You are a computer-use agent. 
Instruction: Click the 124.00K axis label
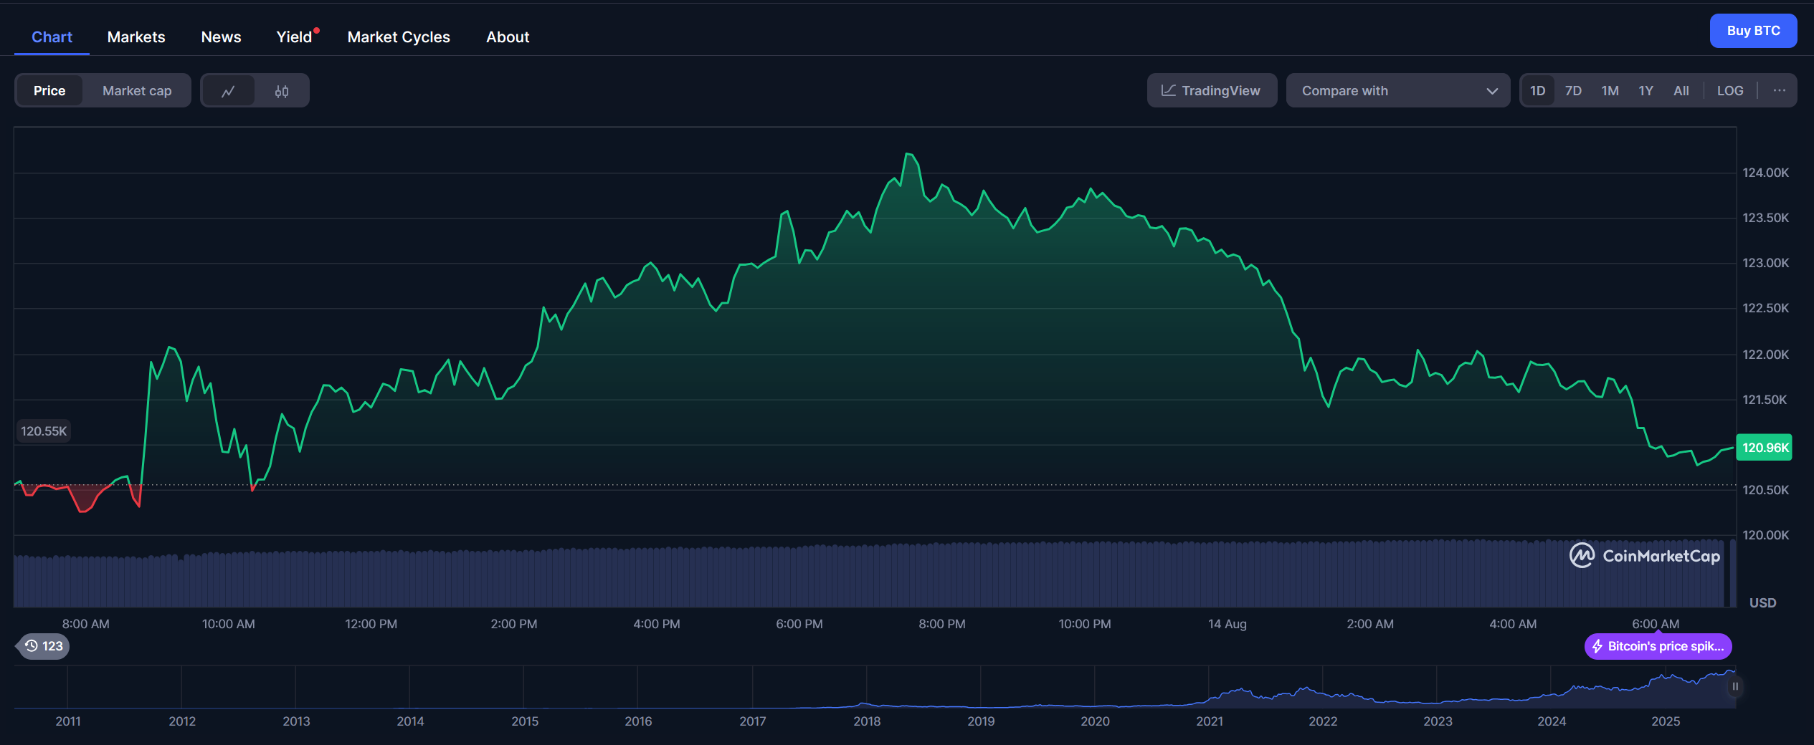click(x=1765, y=173)
